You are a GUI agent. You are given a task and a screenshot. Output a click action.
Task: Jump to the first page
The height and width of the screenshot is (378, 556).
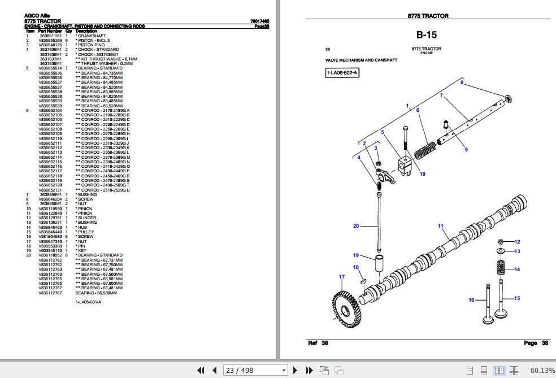click(201, 370)
